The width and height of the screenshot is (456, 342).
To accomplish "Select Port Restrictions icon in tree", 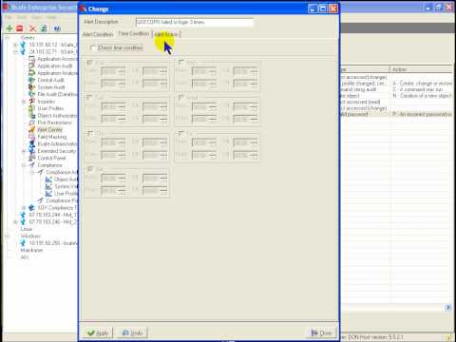I will pos(31,123).
